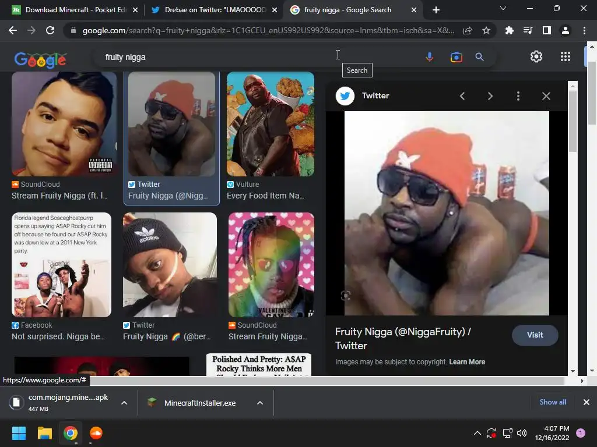The width and height of the screenshot is (597, 447).
Task: Switch to the Drebae on Twitter tab
Action: (215, 10)
